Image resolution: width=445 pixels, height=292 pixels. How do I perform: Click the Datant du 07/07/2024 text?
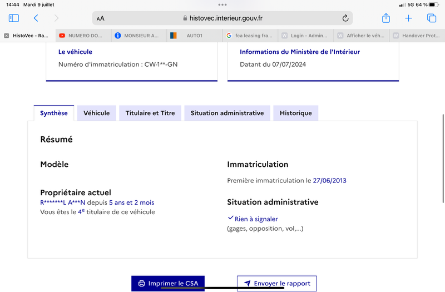(x=273, y=65)
